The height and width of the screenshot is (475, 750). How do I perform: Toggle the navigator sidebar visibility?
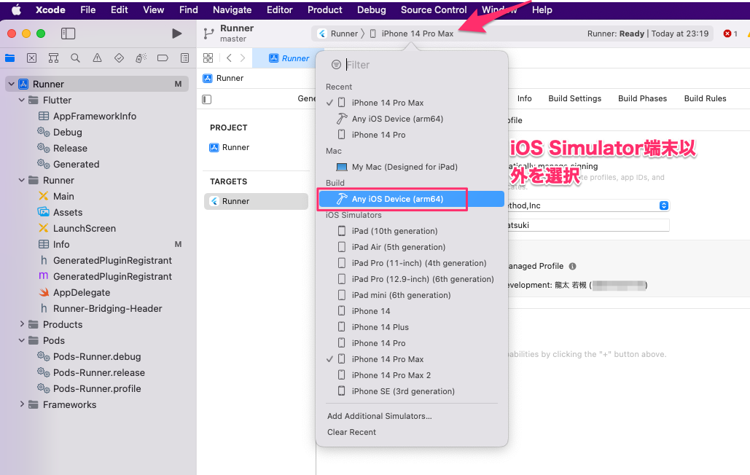coord(68,34)
